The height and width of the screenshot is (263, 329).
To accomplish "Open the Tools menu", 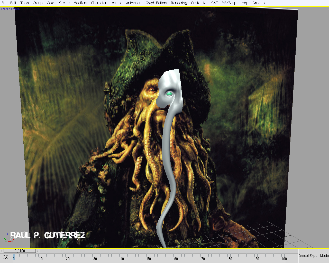I will 24,3.
